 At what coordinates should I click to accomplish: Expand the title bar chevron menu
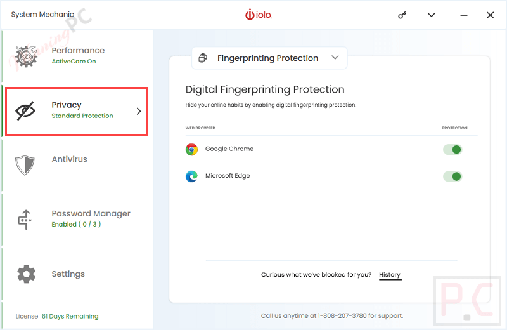coord(432,15)
